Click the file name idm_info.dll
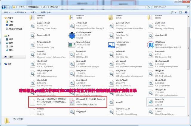This screenshot has height=126, width=191. (121, 71)
